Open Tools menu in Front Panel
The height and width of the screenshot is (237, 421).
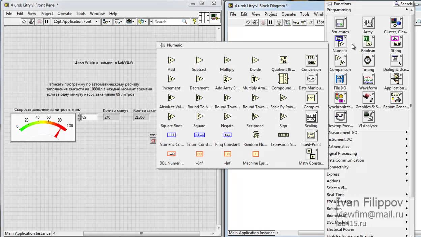(x=81, y=14)
